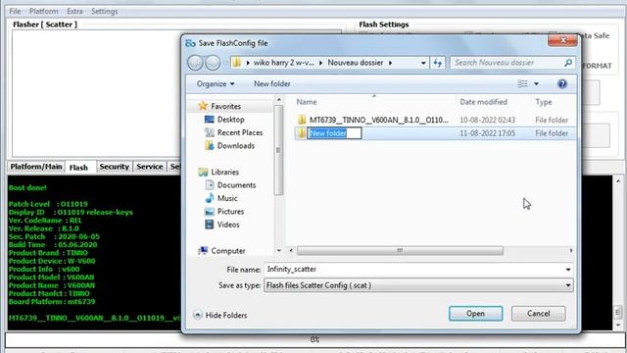
Task: Click the Forward navigation arrow in save dialog
Action: 213,63
